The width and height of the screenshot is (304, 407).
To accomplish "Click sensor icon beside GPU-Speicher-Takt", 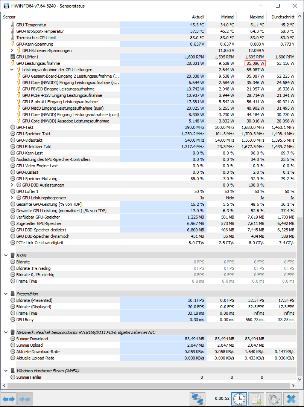I will coord(12,134).
